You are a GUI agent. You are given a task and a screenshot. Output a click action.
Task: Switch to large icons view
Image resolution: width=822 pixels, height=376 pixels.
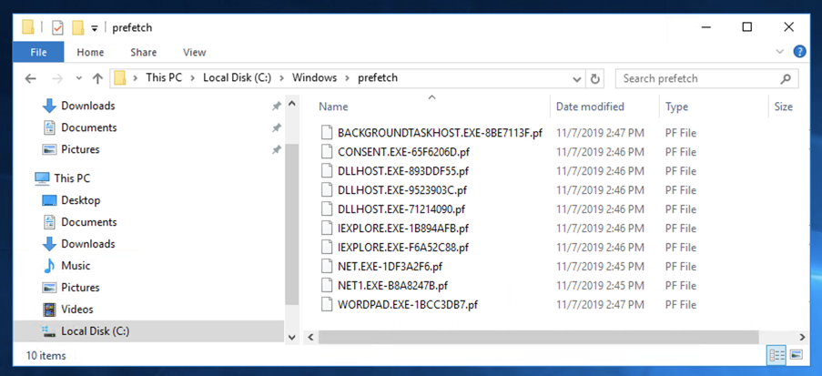click(x=797, y=354)
